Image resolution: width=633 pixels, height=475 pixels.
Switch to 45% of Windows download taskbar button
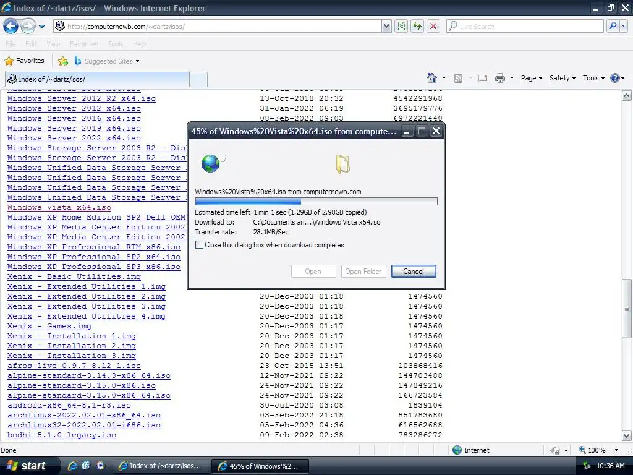[260, 466]
